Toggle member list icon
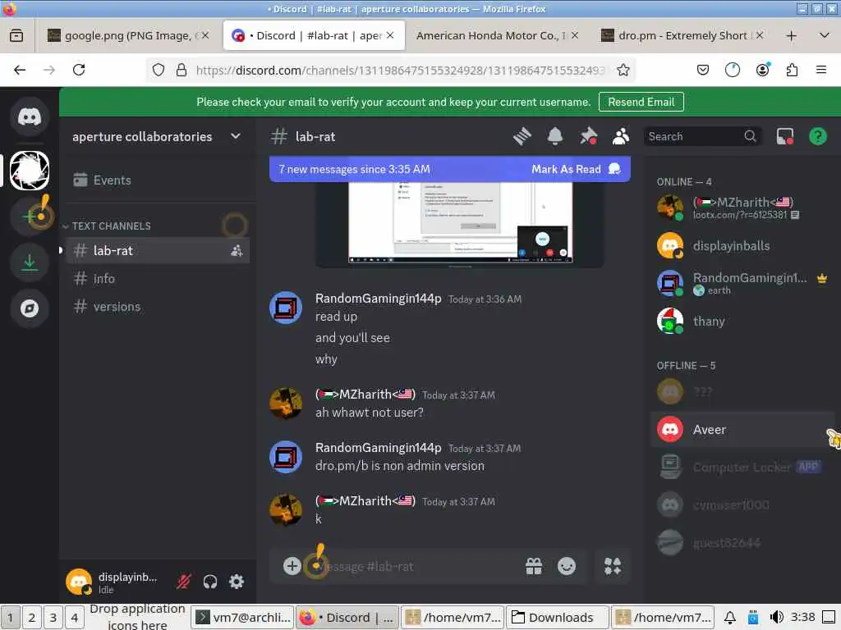 (621, 137)
